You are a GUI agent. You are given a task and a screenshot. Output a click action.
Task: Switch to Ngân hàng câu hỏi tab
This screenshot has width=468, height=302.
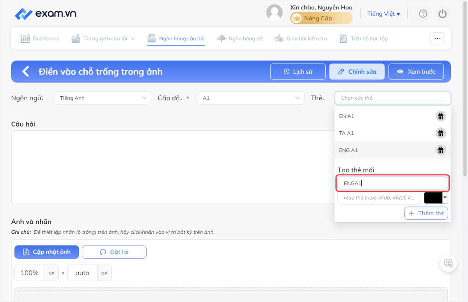pyautogui.click(x=176, y=39)
